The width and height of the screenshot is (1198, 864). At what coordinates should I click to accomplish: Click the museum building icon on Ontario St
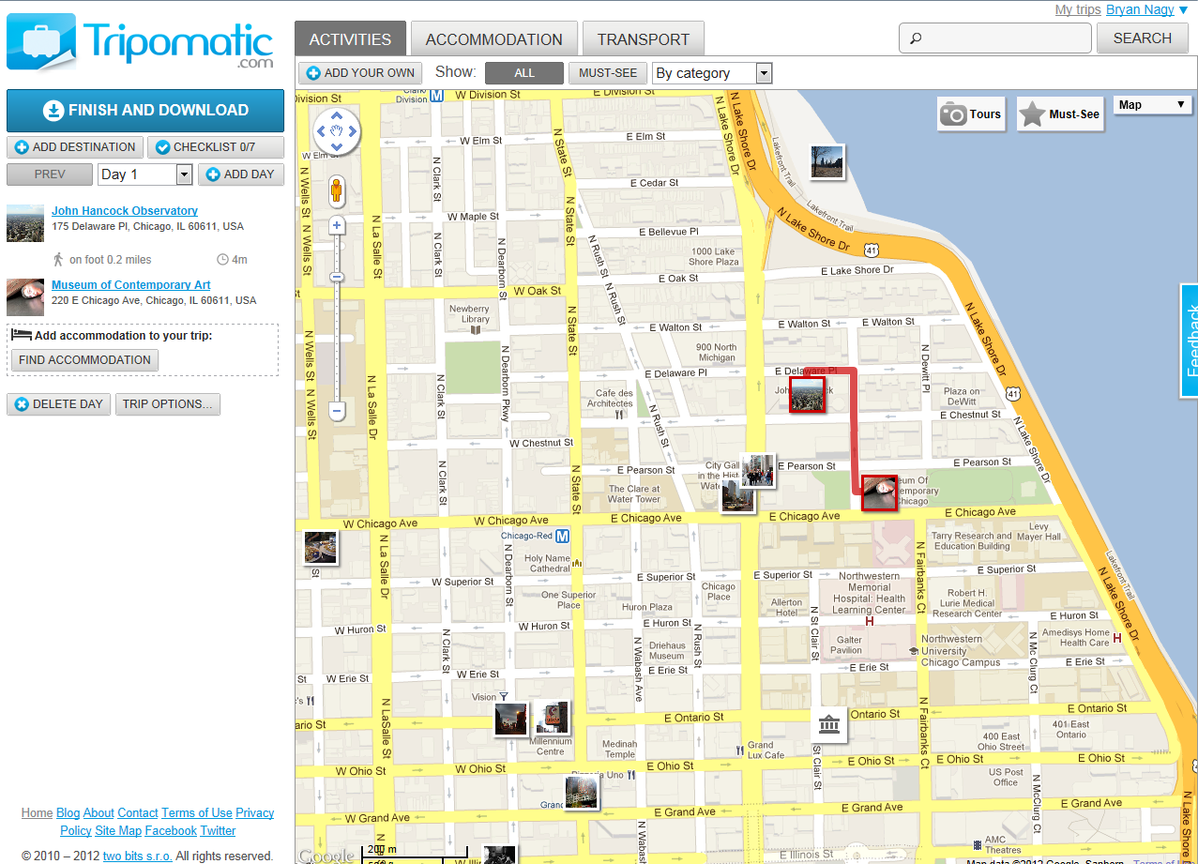pyautogui.click(x=828, y=724)
